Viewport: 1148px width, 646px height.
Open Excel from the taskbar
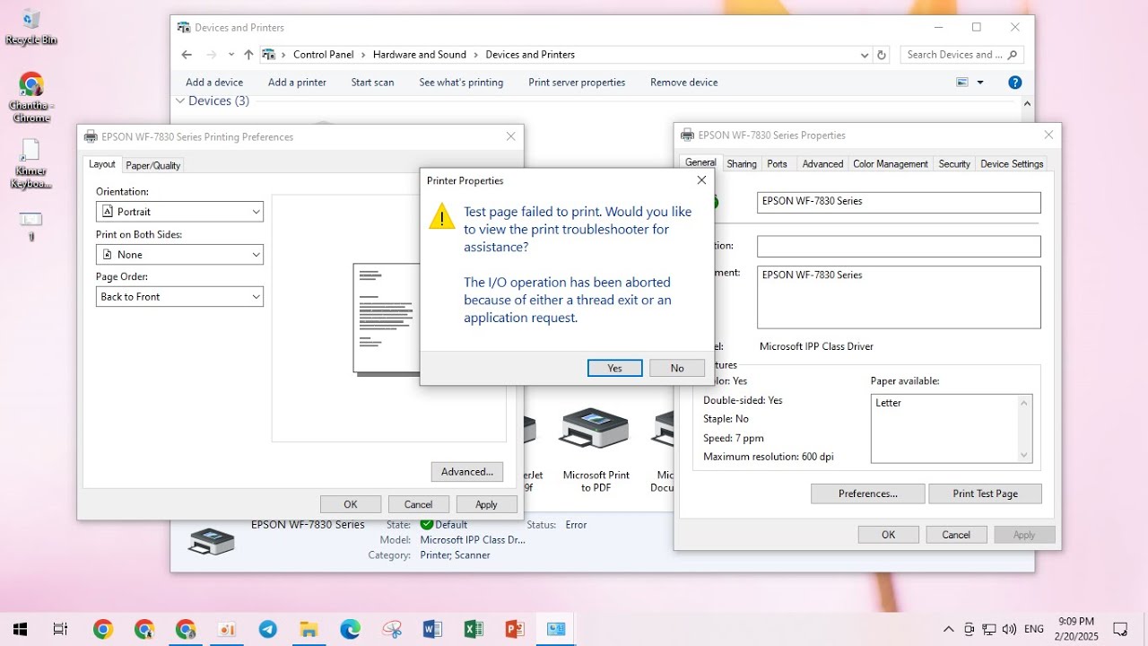coord(474,629)
